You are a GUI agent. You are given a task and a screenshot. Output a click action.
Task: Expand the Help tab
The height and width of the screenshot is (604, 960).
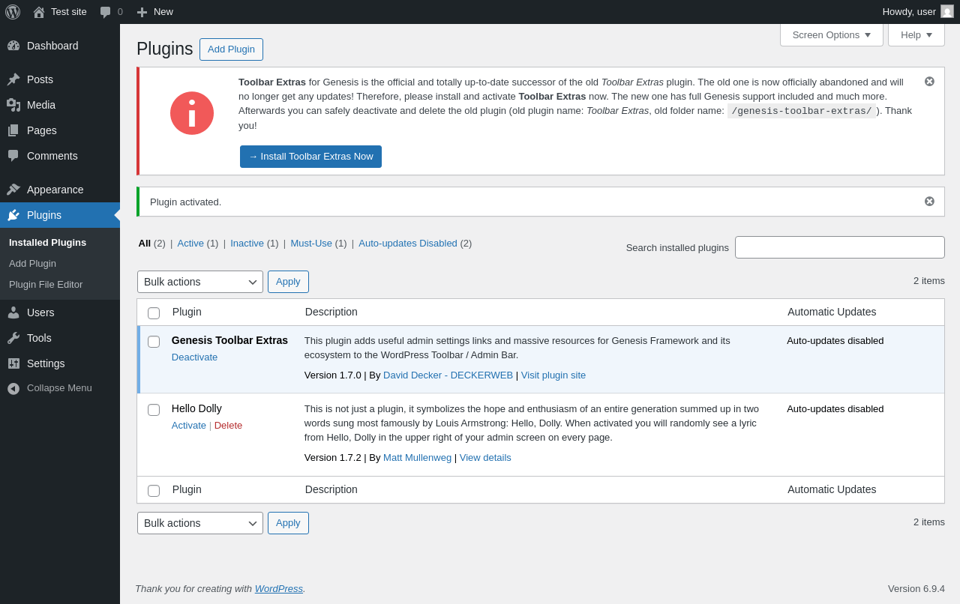coord(916,34)
